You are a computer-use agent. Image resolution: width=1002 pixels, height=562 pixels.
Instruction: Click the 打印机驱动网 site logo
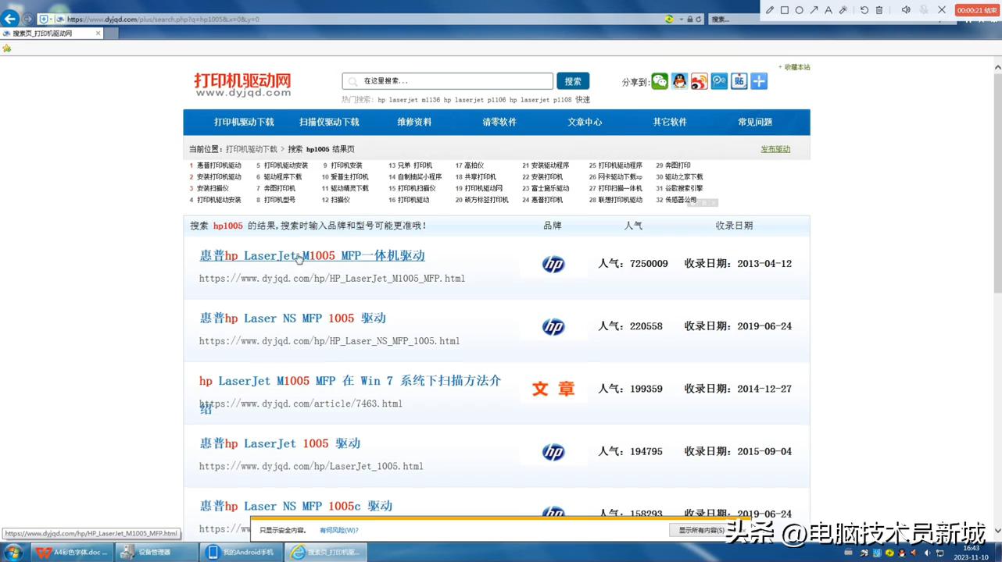(242, 84)
